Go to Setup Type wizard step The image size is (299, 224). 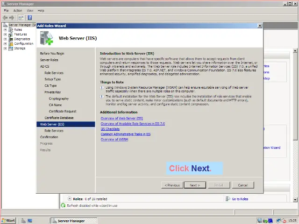[53, 79]
